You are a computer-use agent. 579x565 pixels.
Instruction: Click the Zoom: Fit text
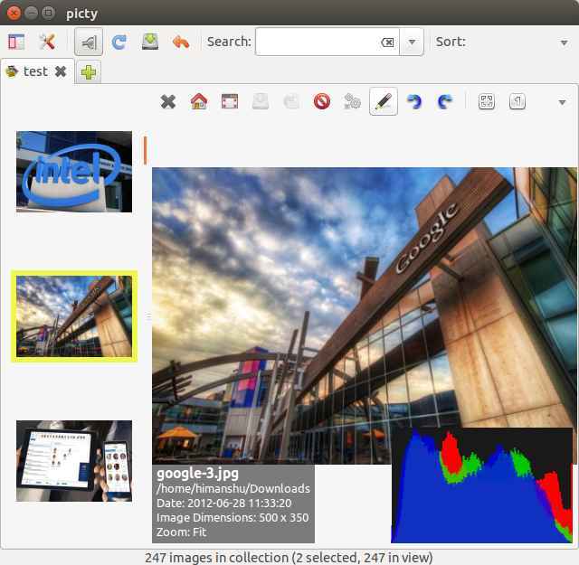[x=181, y=532]
